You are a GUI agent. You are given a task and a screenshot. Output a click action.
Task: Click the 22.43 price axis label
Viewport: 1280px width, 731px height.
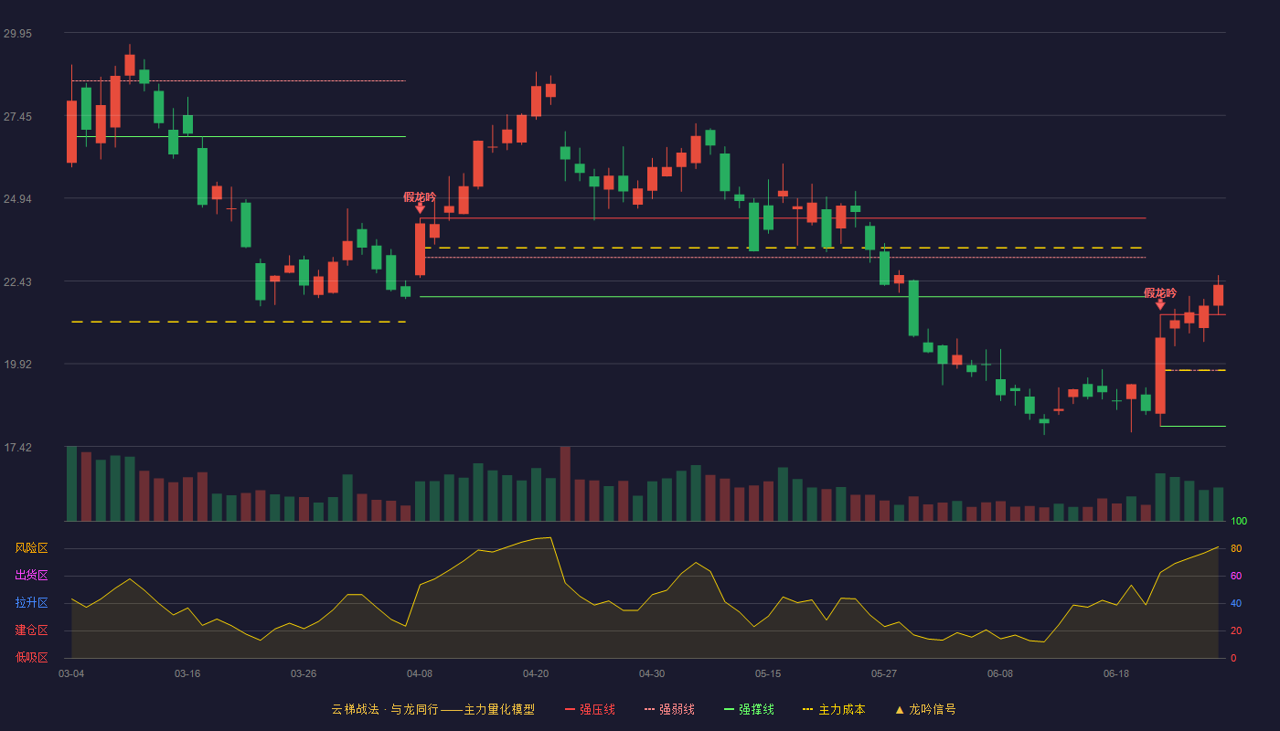coord(17,282)
